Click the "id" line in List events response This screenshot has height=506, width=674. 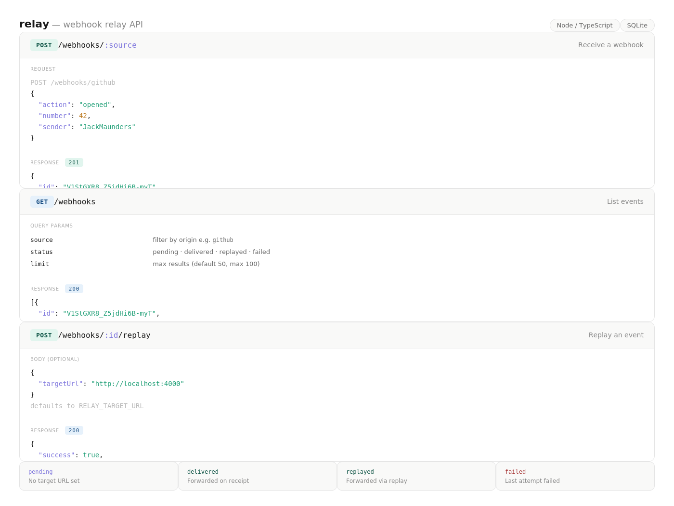99,313
